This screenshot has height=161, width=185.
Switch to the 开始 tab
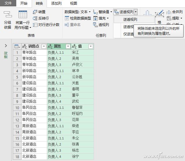coord(24,3)
